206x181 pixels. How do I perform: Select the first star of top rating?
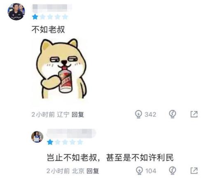tap(35, 17)
